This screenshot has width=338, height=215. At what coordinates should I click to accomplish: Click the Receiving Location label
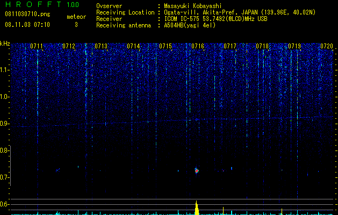pyautogui.click(x=125, y=12)
